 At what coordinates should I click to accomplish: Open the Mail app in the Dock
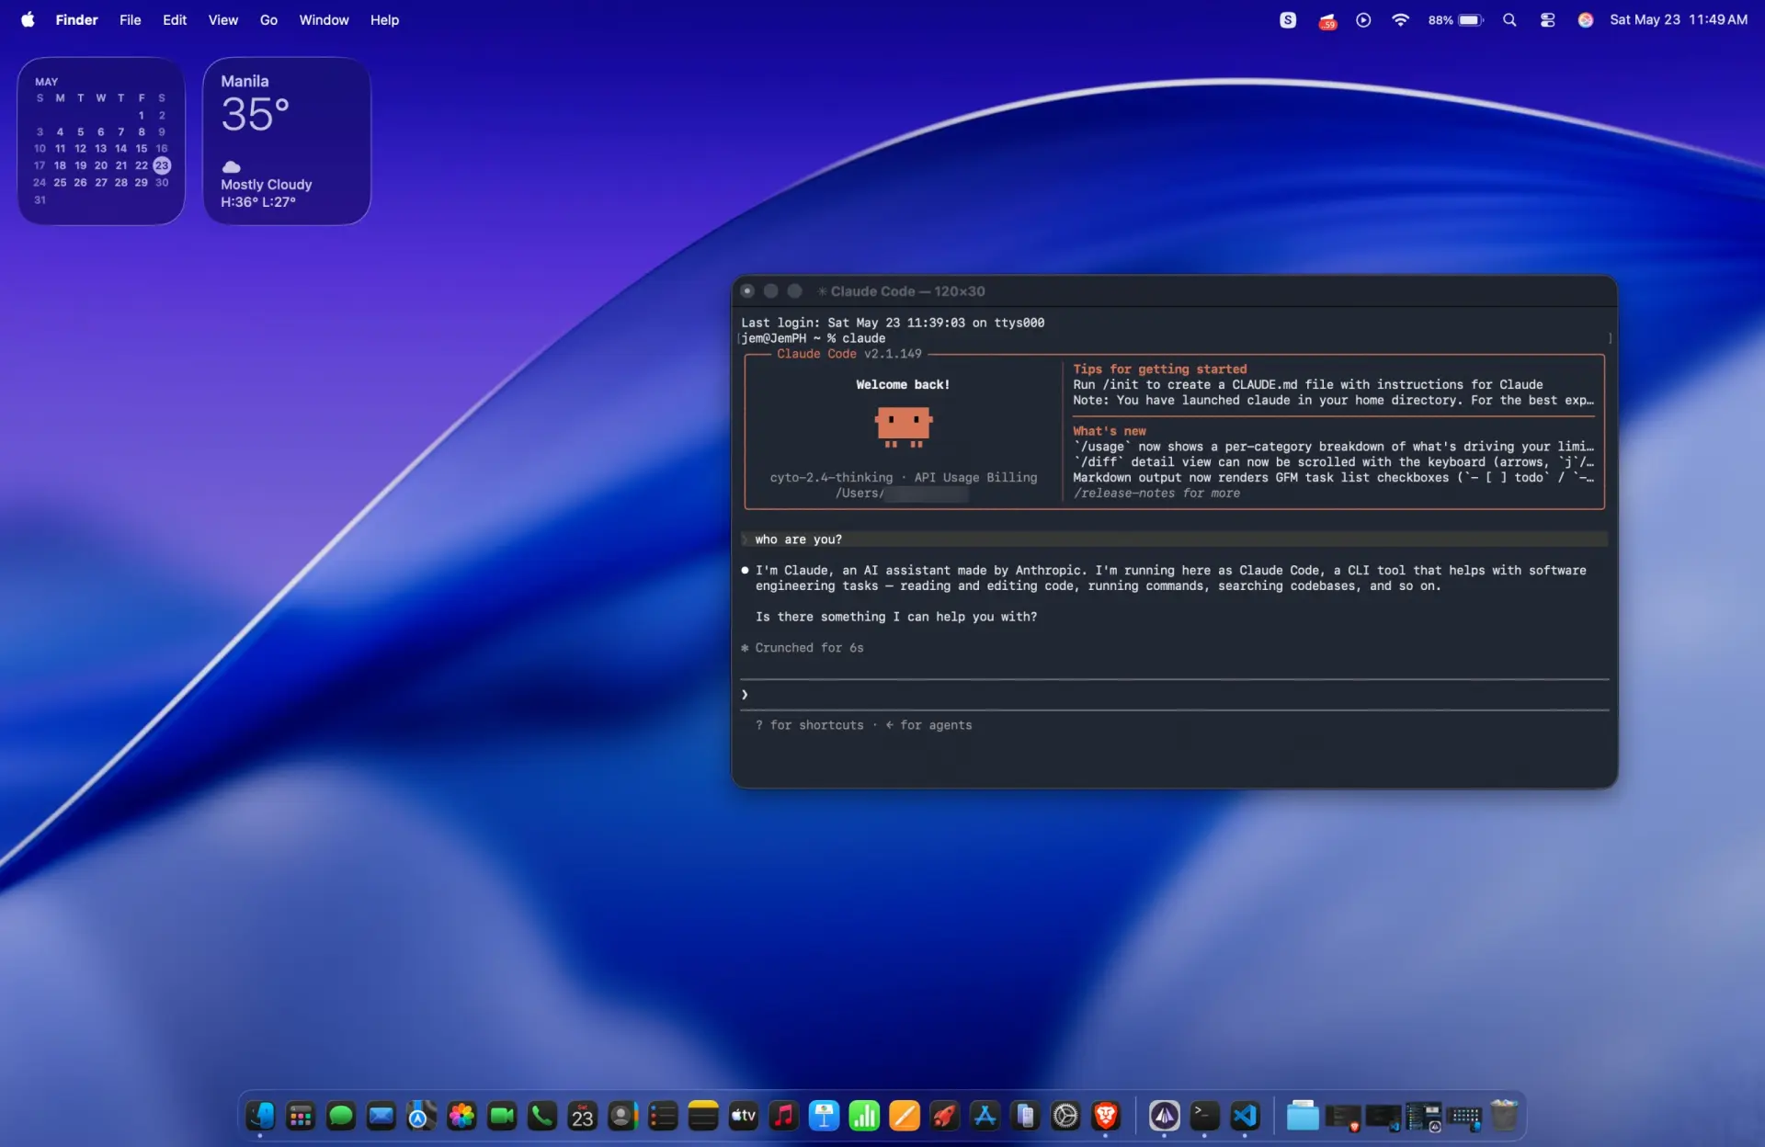[381, 1116]
